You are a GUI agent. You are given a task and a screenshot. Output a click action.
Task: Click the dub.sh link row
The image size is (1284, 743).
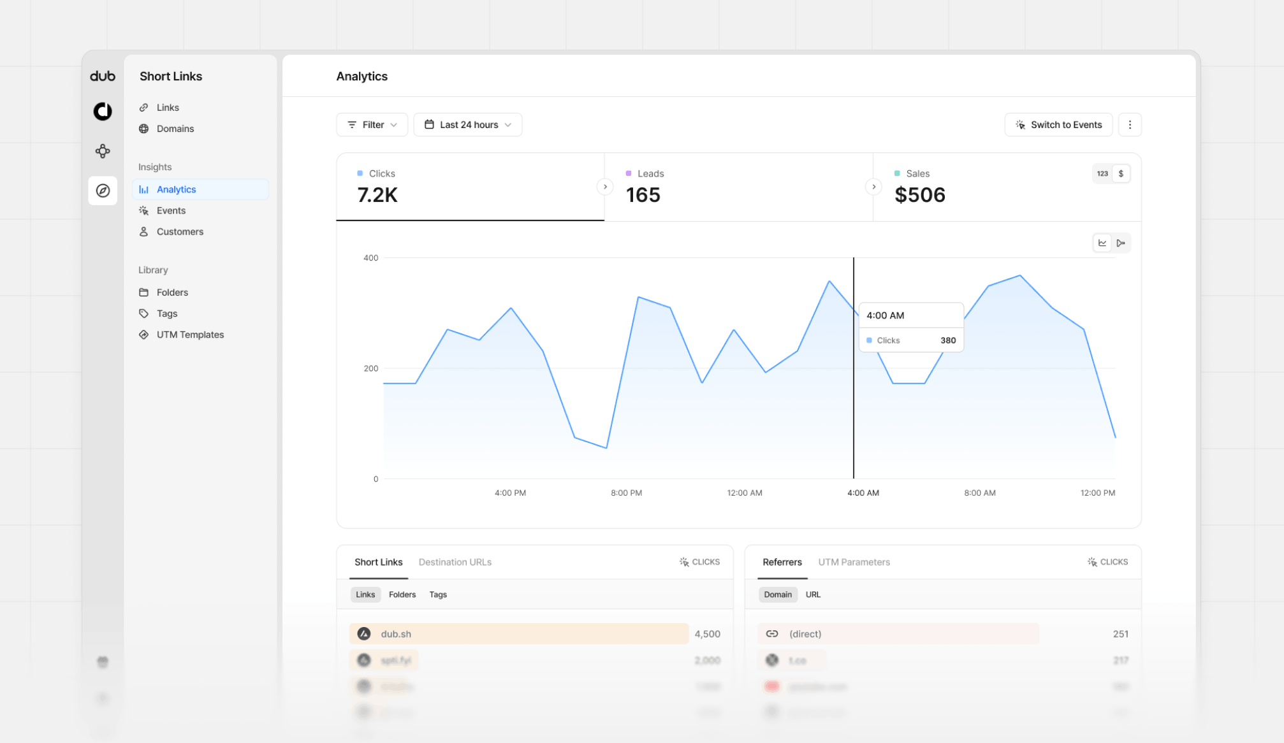535,634
